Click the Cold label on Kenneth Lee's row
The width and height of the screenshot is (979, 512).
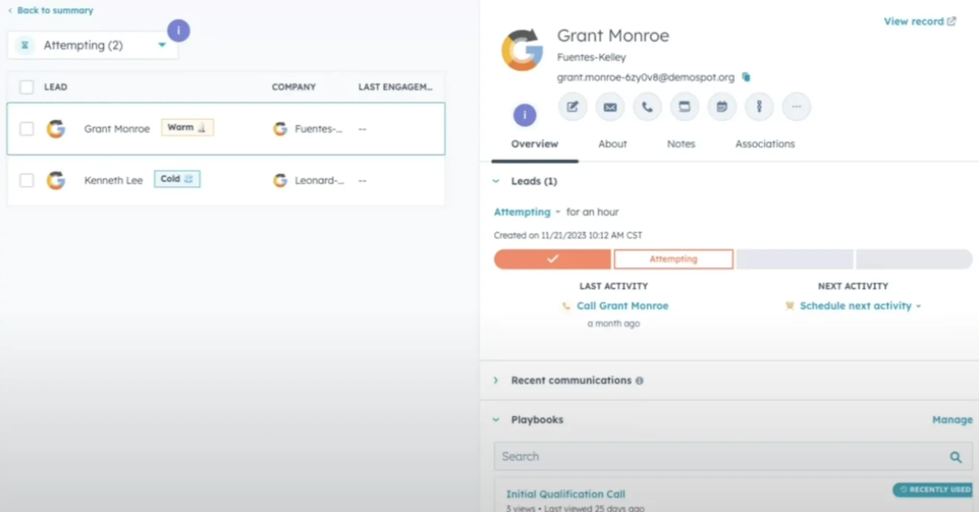[177, 179]
